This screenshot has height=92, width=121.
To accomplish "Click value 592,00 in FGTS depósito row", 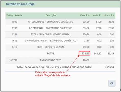I will coord(86,47).
